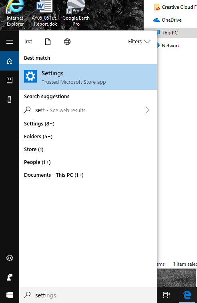This screenshot has height=303, width=197.
Task: Open the settings gear in sidebar
Action: [x=10, y=258]
